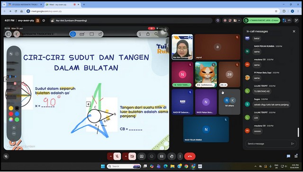
Task: Expand the 161 others participants tile
Action: (229, 102)
